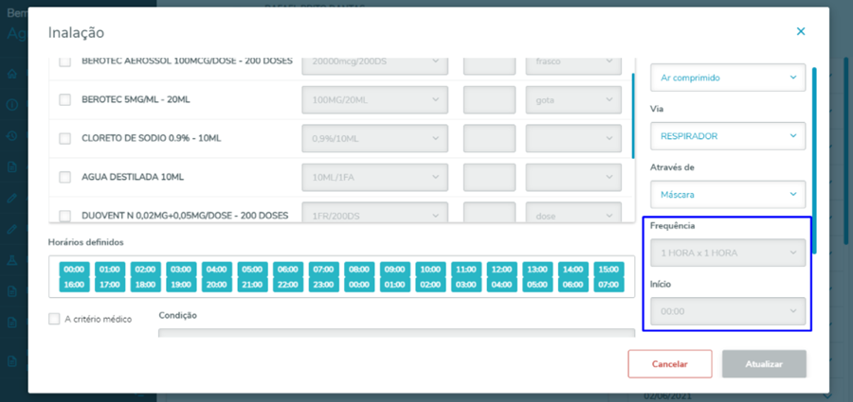Open the Através de dropdown showing Máscara
Screen dimensions: 853x402
728,194
